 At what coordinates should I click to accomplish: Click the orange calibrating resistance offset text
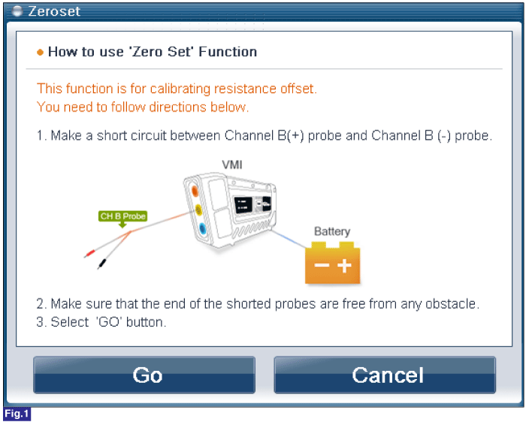coord(177,89)
